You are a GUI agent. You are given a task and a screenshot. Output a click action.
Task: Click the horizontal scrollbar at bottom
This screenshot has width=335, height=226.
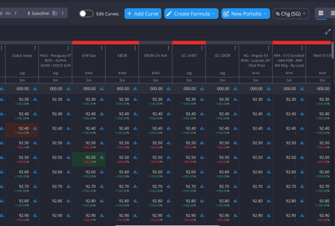(167, 225)
